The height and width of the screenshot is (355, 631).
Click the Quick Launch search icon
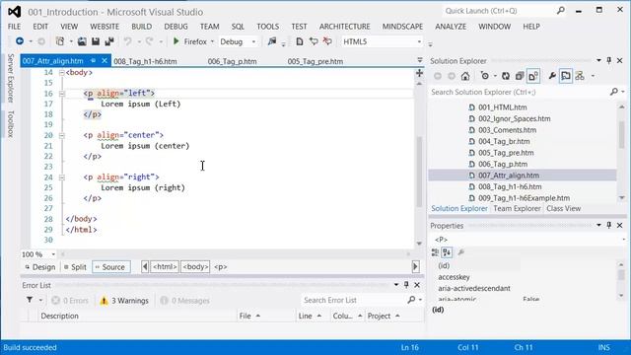[561, 11]
